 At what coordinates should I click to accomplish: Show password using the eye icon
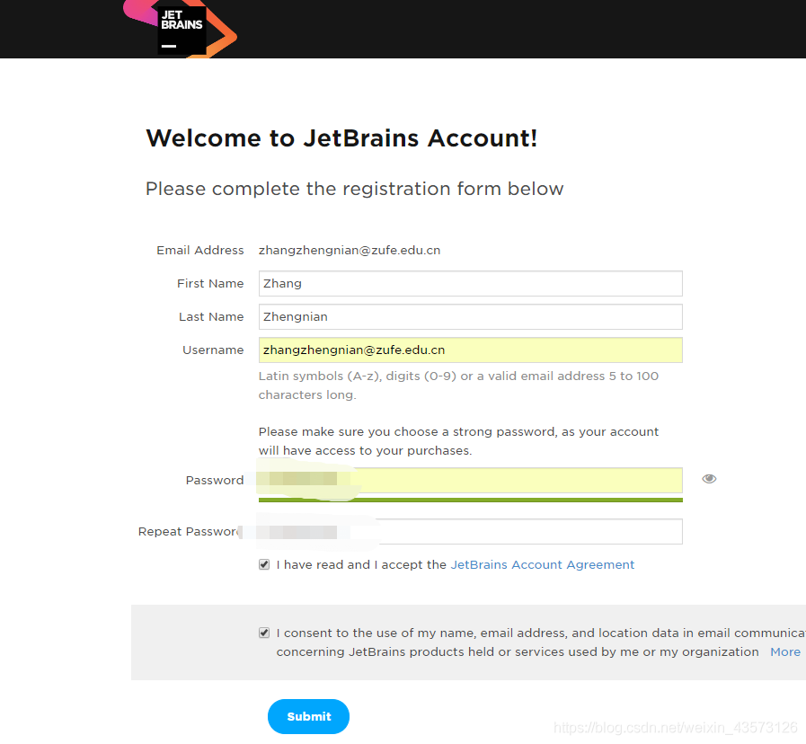click(x=709, y=479)
